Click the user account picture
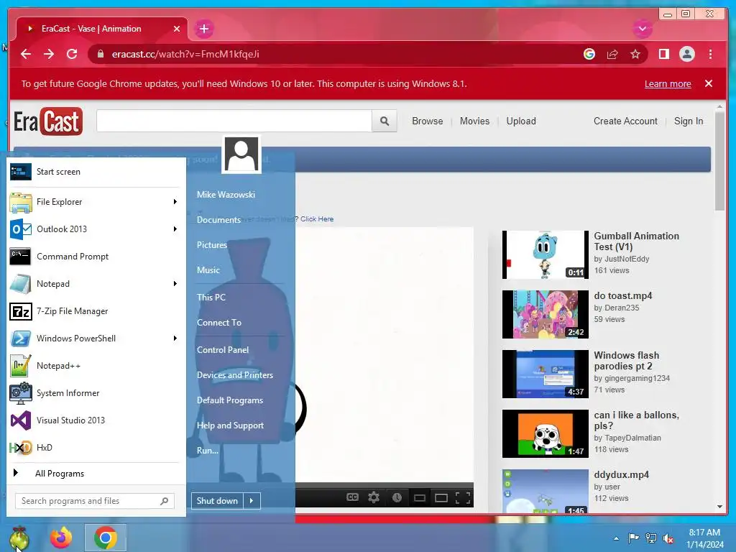736x552 pixels. click(241, 155)
